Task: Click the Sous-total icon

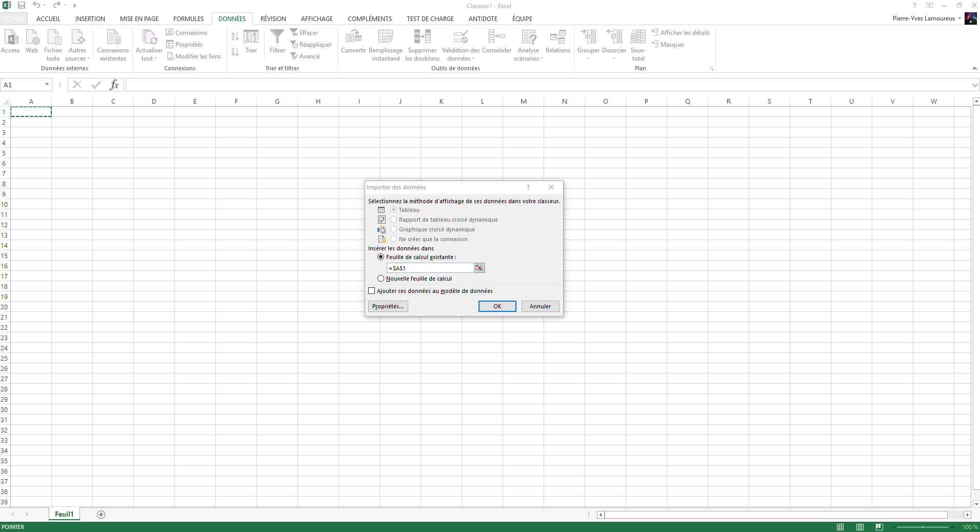Action: pos(638,37)
